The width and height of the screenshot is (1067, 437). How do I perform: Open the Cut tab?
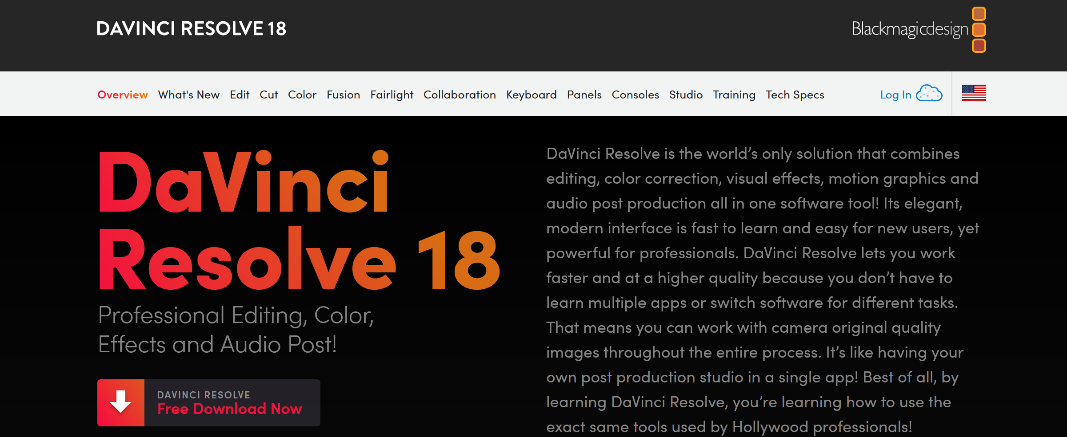point(269,94)
